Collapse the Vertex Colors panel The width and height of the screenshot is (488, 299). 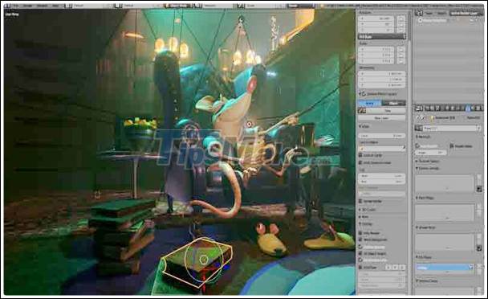(x=427, y=281)
